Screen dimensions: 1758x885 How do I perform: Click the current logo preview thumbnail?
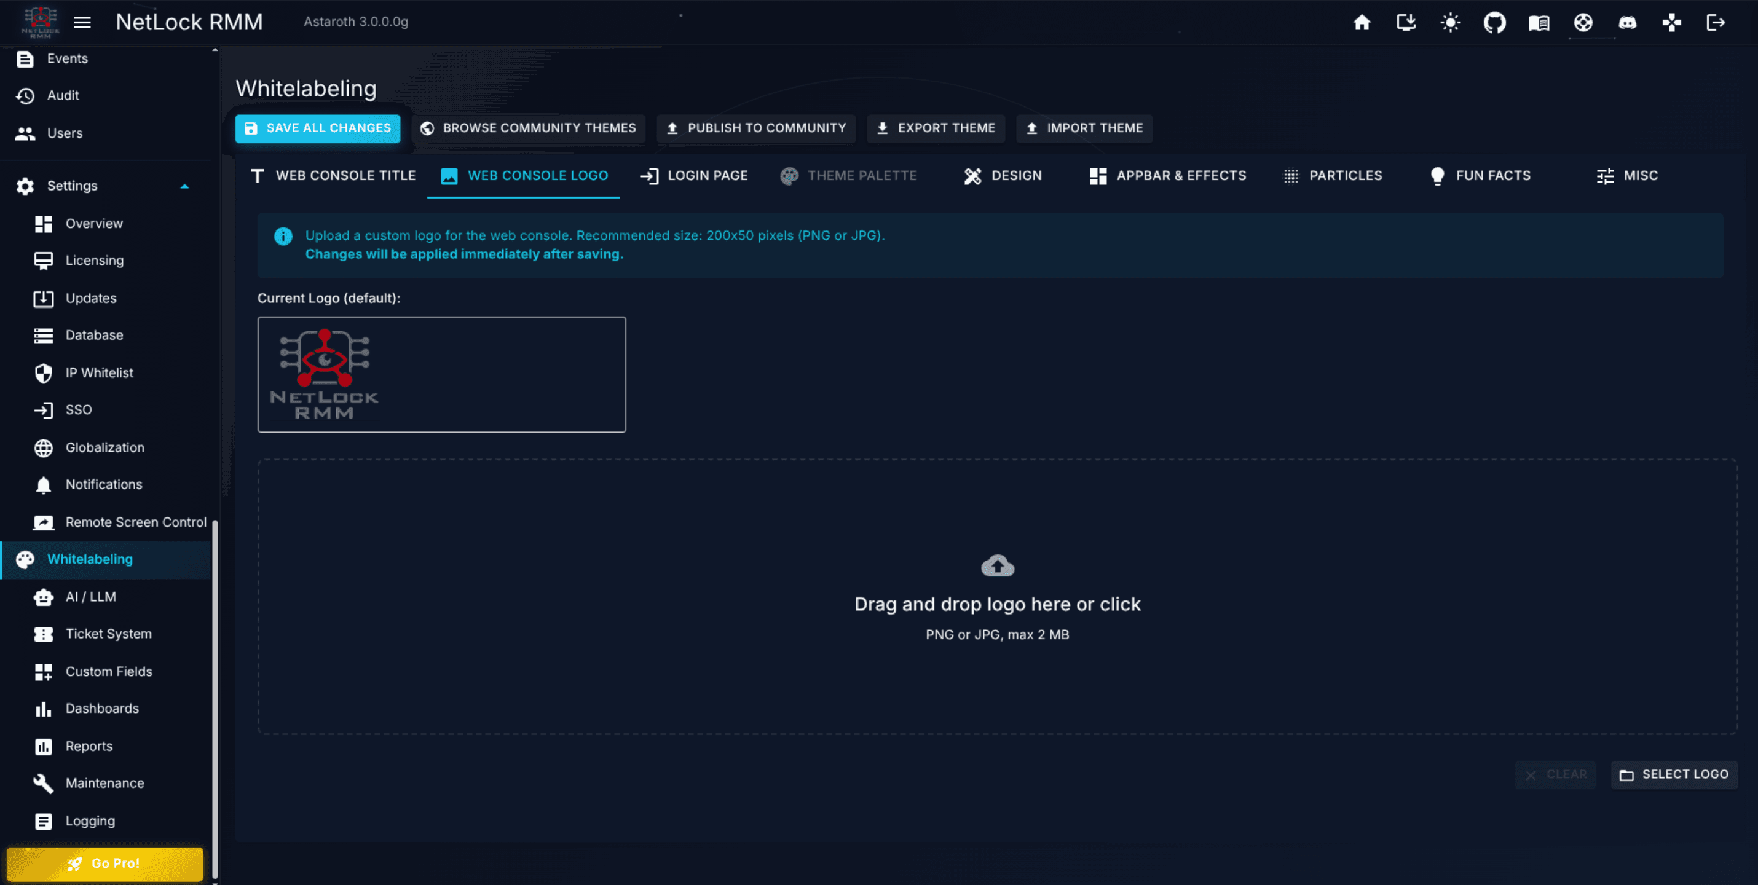tap(441, 374)
